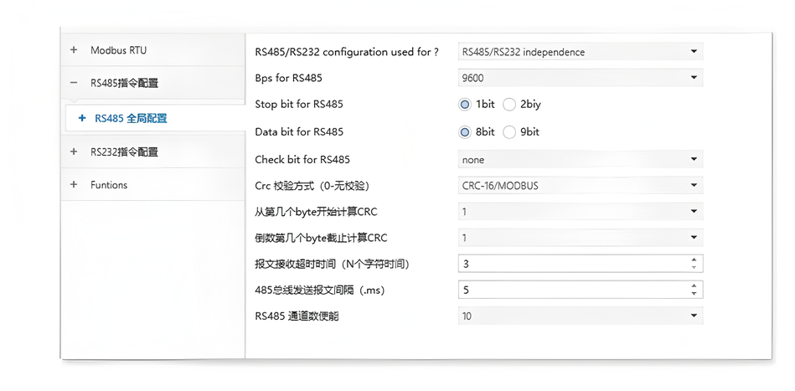This screenshot has width=795, height=391.
Task: Open RS485/RS232 configuration used for dropdown
Action: (581, 52)
